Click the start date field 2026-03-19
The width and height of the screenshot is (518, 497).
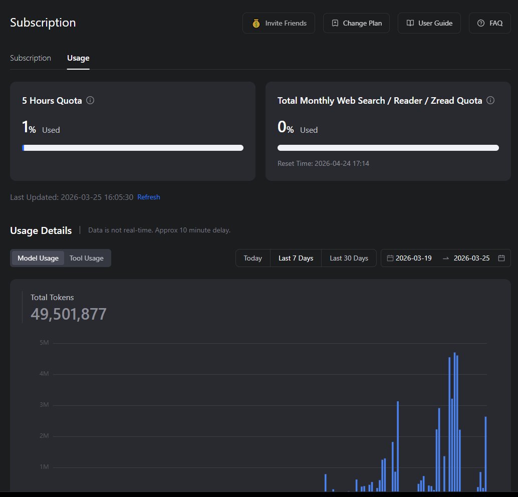click(x=414, y=258)
